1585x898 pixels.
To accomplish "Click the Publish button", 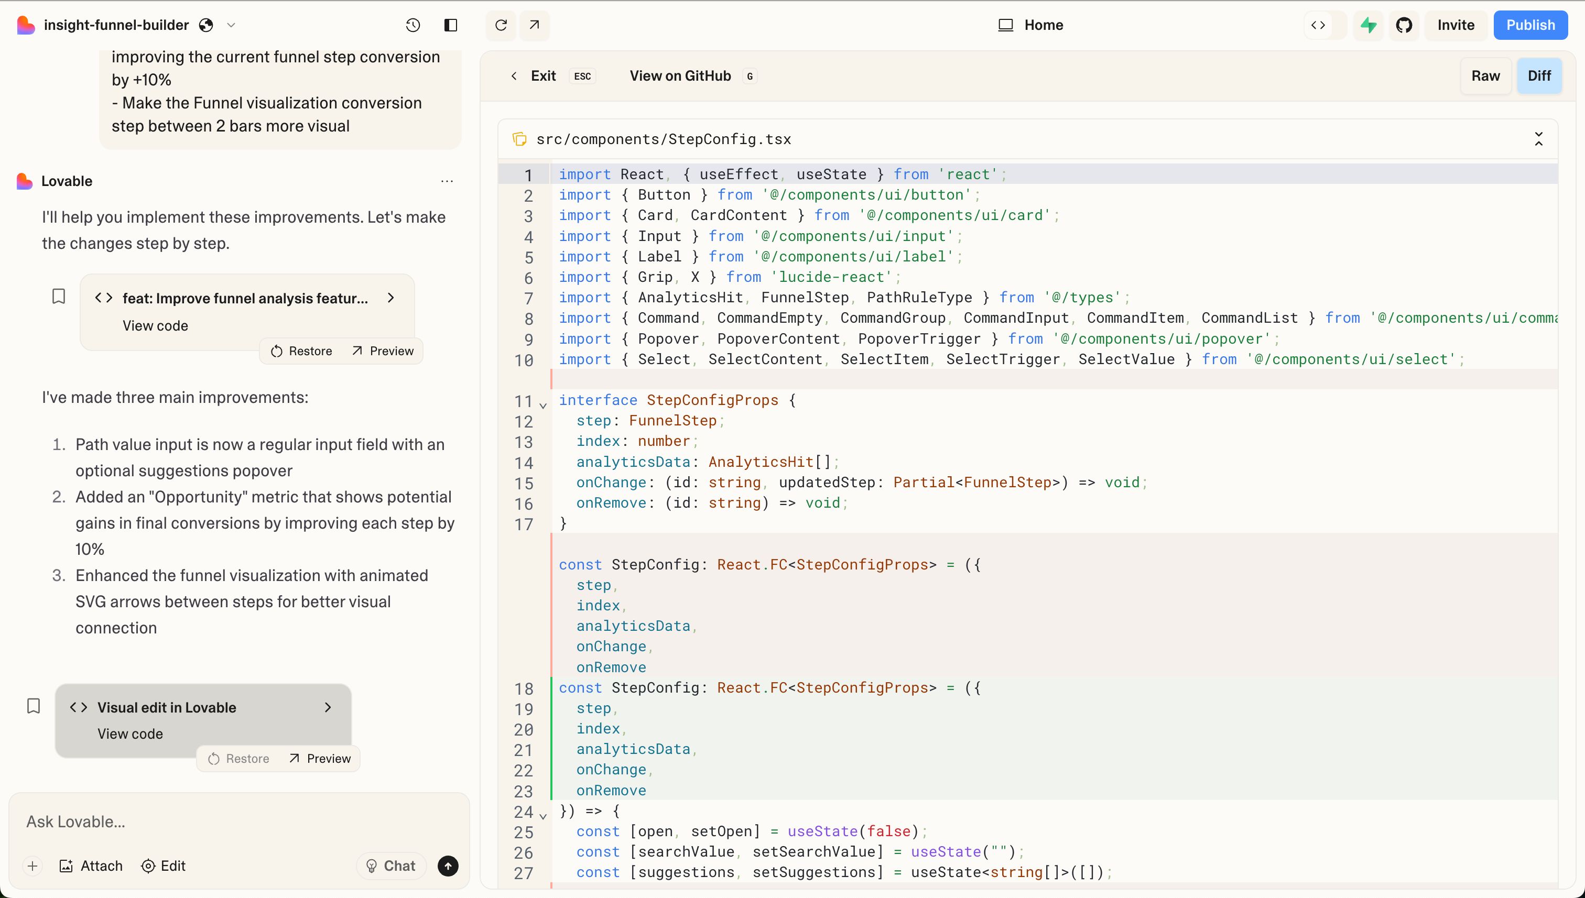I will pos(1530,25).
